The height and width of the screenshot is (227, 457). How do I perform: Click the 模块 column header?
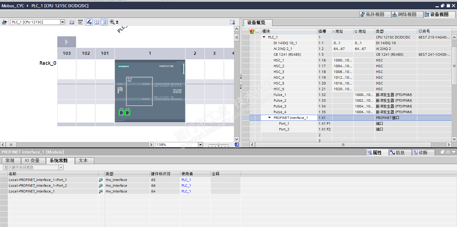tap(289, 31)
